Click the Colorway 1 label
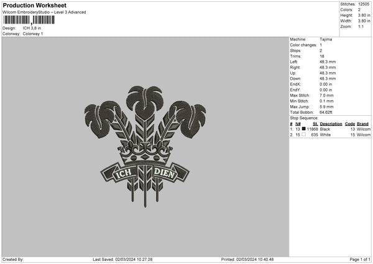This screenshot has height=264, width=373. click(33, 34)
